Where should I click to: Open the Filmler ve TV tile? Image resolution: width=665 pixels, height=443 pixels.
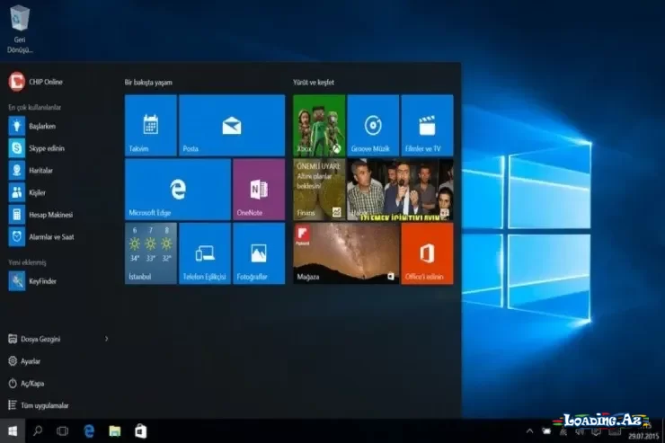coord(427,125)
